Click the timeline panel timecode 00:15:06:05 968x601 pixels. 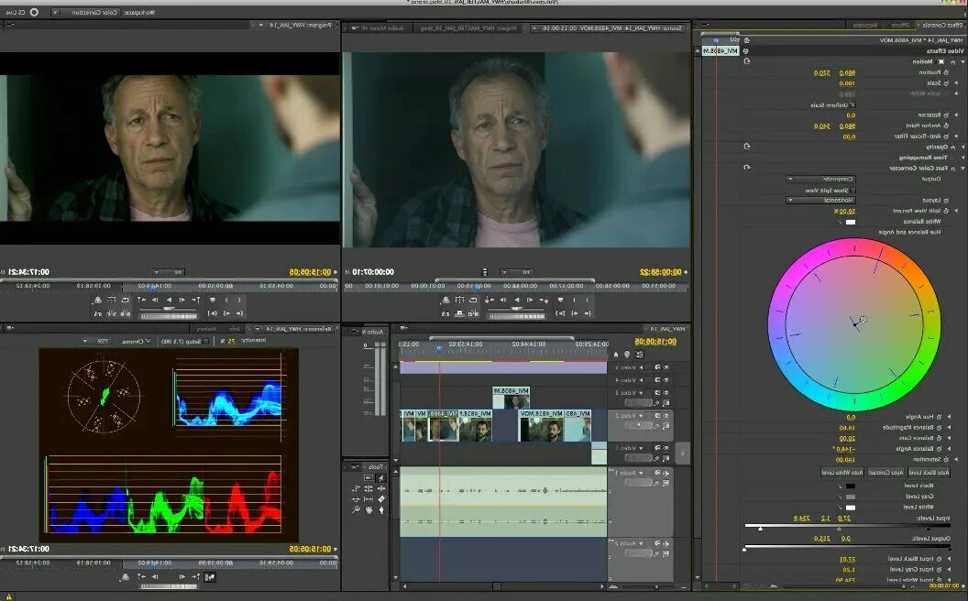pyautogui.click(x=655, y=341)
